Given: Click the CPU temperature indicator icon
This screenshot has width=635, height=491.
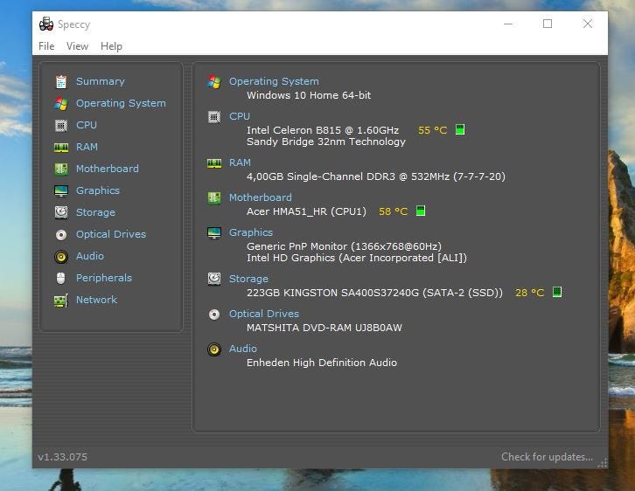Looking at the screenshot, I should coord(460,130).
